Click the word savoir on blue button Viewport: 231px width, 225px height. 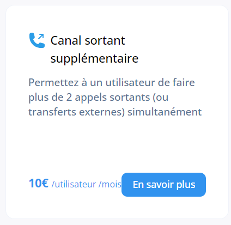coord(160,185)
